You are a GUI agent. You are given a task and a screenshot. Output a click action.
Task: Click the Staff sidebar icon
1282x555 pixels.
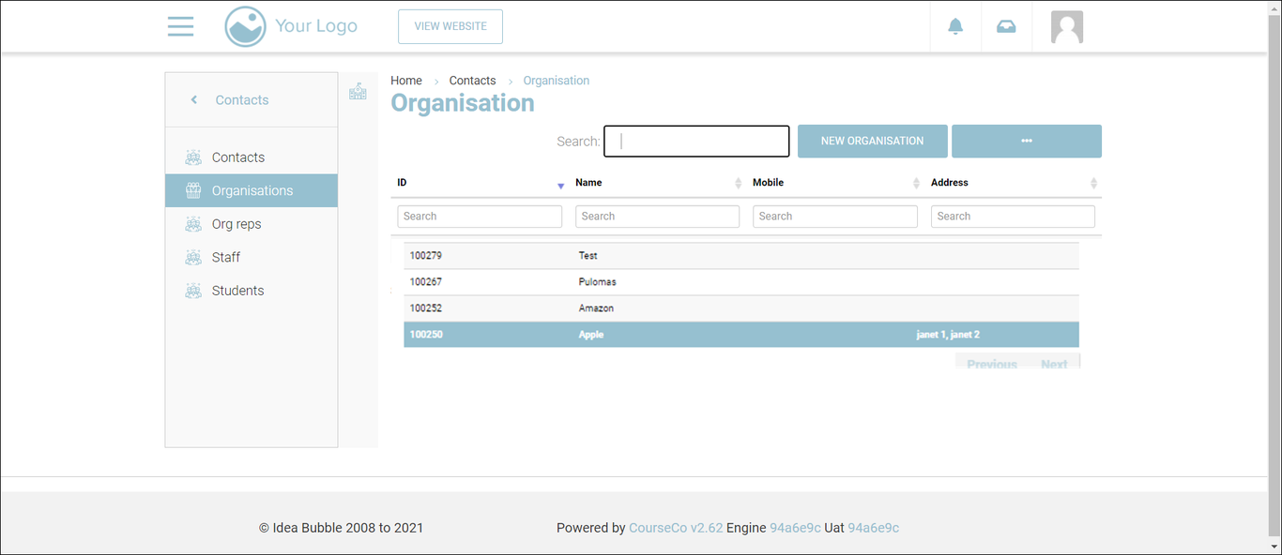click(193, 257)
